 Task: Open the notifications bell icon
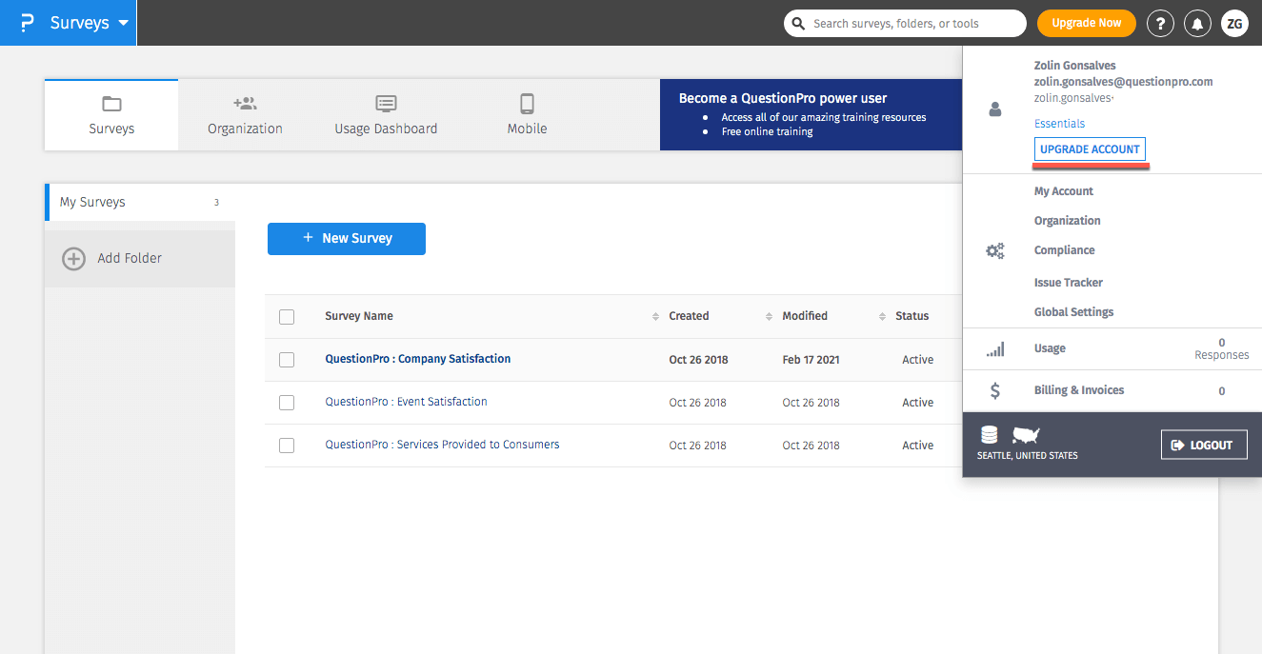(x=1197, y=24)
